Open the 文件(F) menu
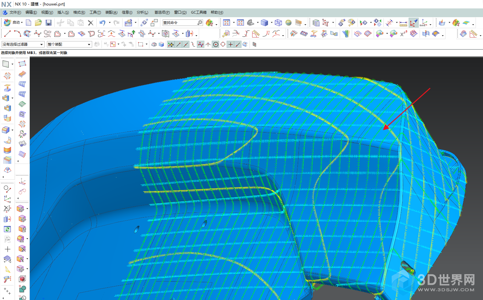This screenshot has width=483, height=300. [15, 12]
